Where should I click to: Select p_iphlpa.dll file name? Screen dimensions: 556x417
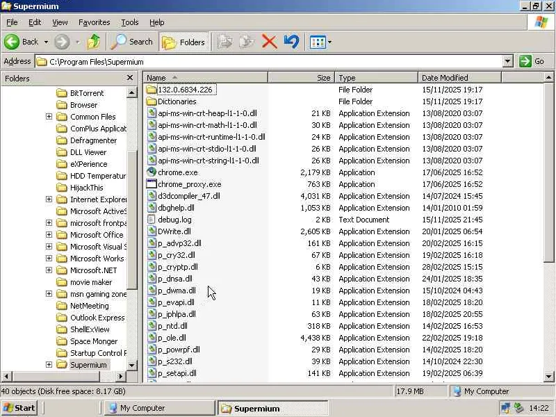coord(177,314)
